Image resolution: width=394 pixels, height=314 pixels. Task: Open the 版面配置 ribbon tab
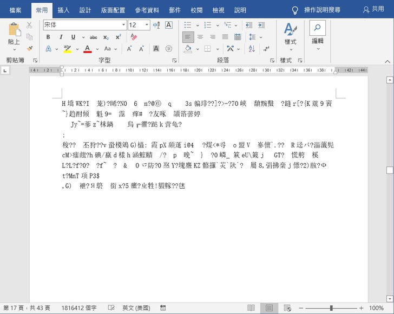click(113, 10)
